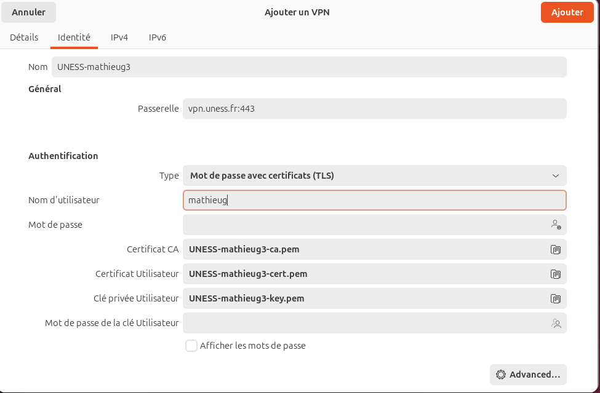Click the Clé privée Utilisateur file browse icon
This screenshot has width=600, height=393.
tap(555, 298)
